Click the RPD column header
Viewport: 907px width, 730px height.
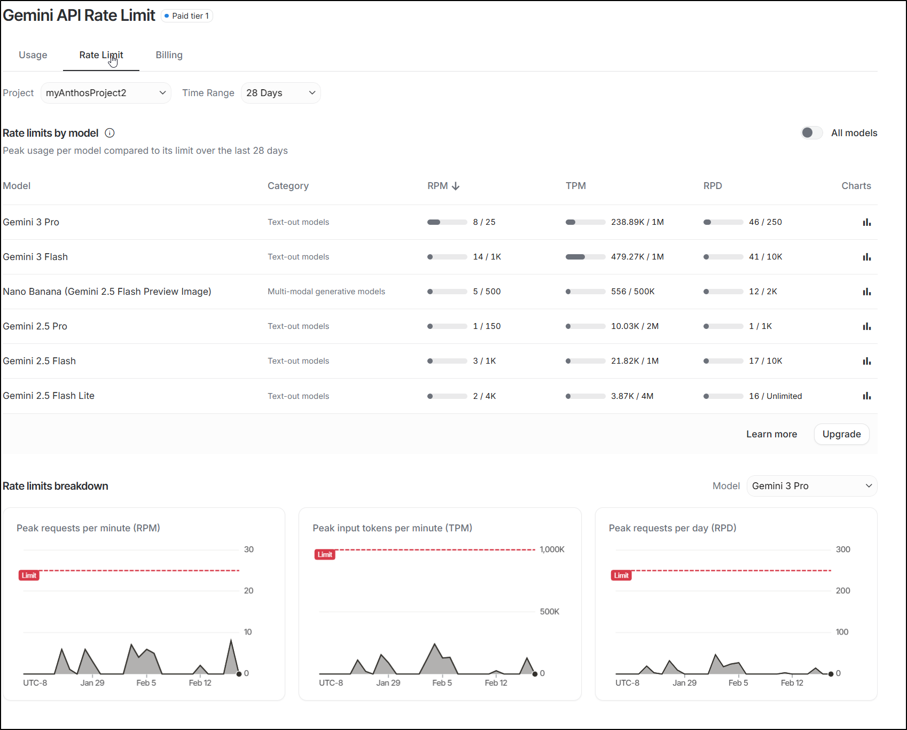click(713, 186)
